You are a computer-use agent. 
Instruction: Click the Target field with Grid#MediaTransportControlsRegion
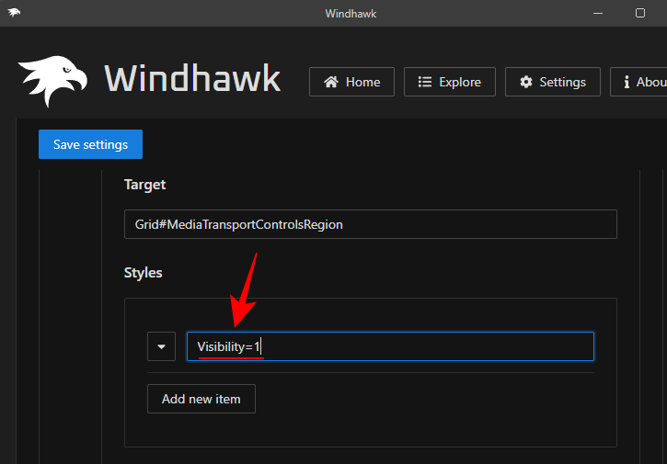371,224
